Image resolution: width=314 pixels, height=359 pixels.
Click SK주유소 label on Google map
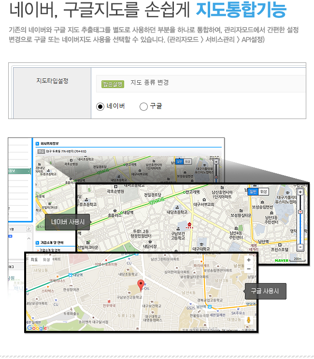coord(238,313)
